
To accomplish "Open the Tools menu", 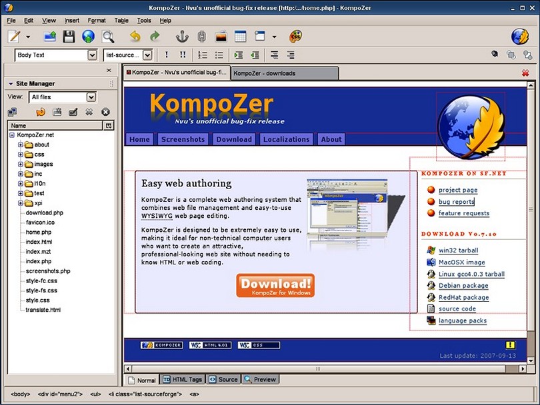I will tap(144, 21).
